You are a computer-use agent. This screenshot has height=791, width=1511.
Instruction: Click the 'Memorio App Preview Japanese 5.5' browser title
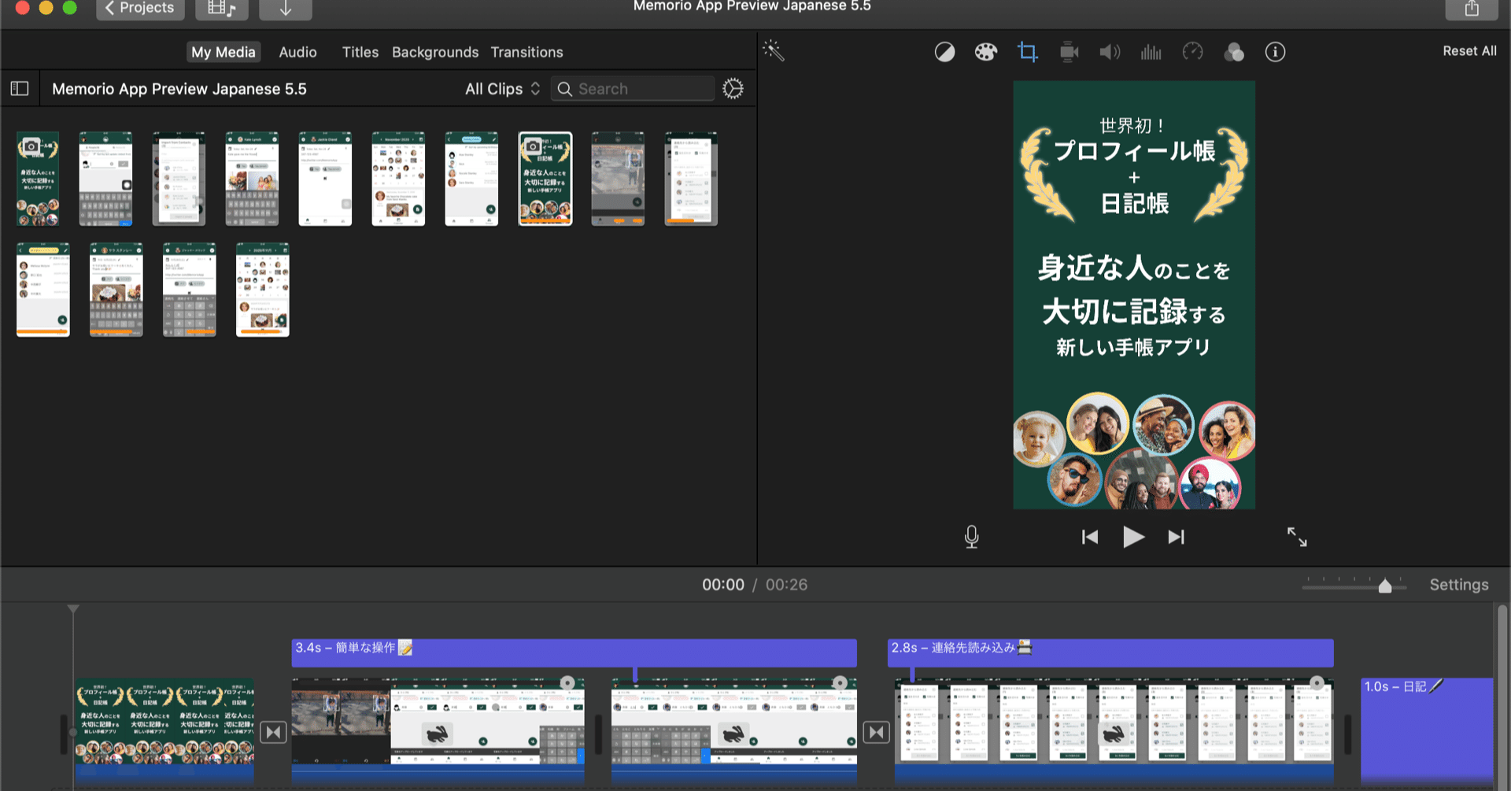pos(179,89)
